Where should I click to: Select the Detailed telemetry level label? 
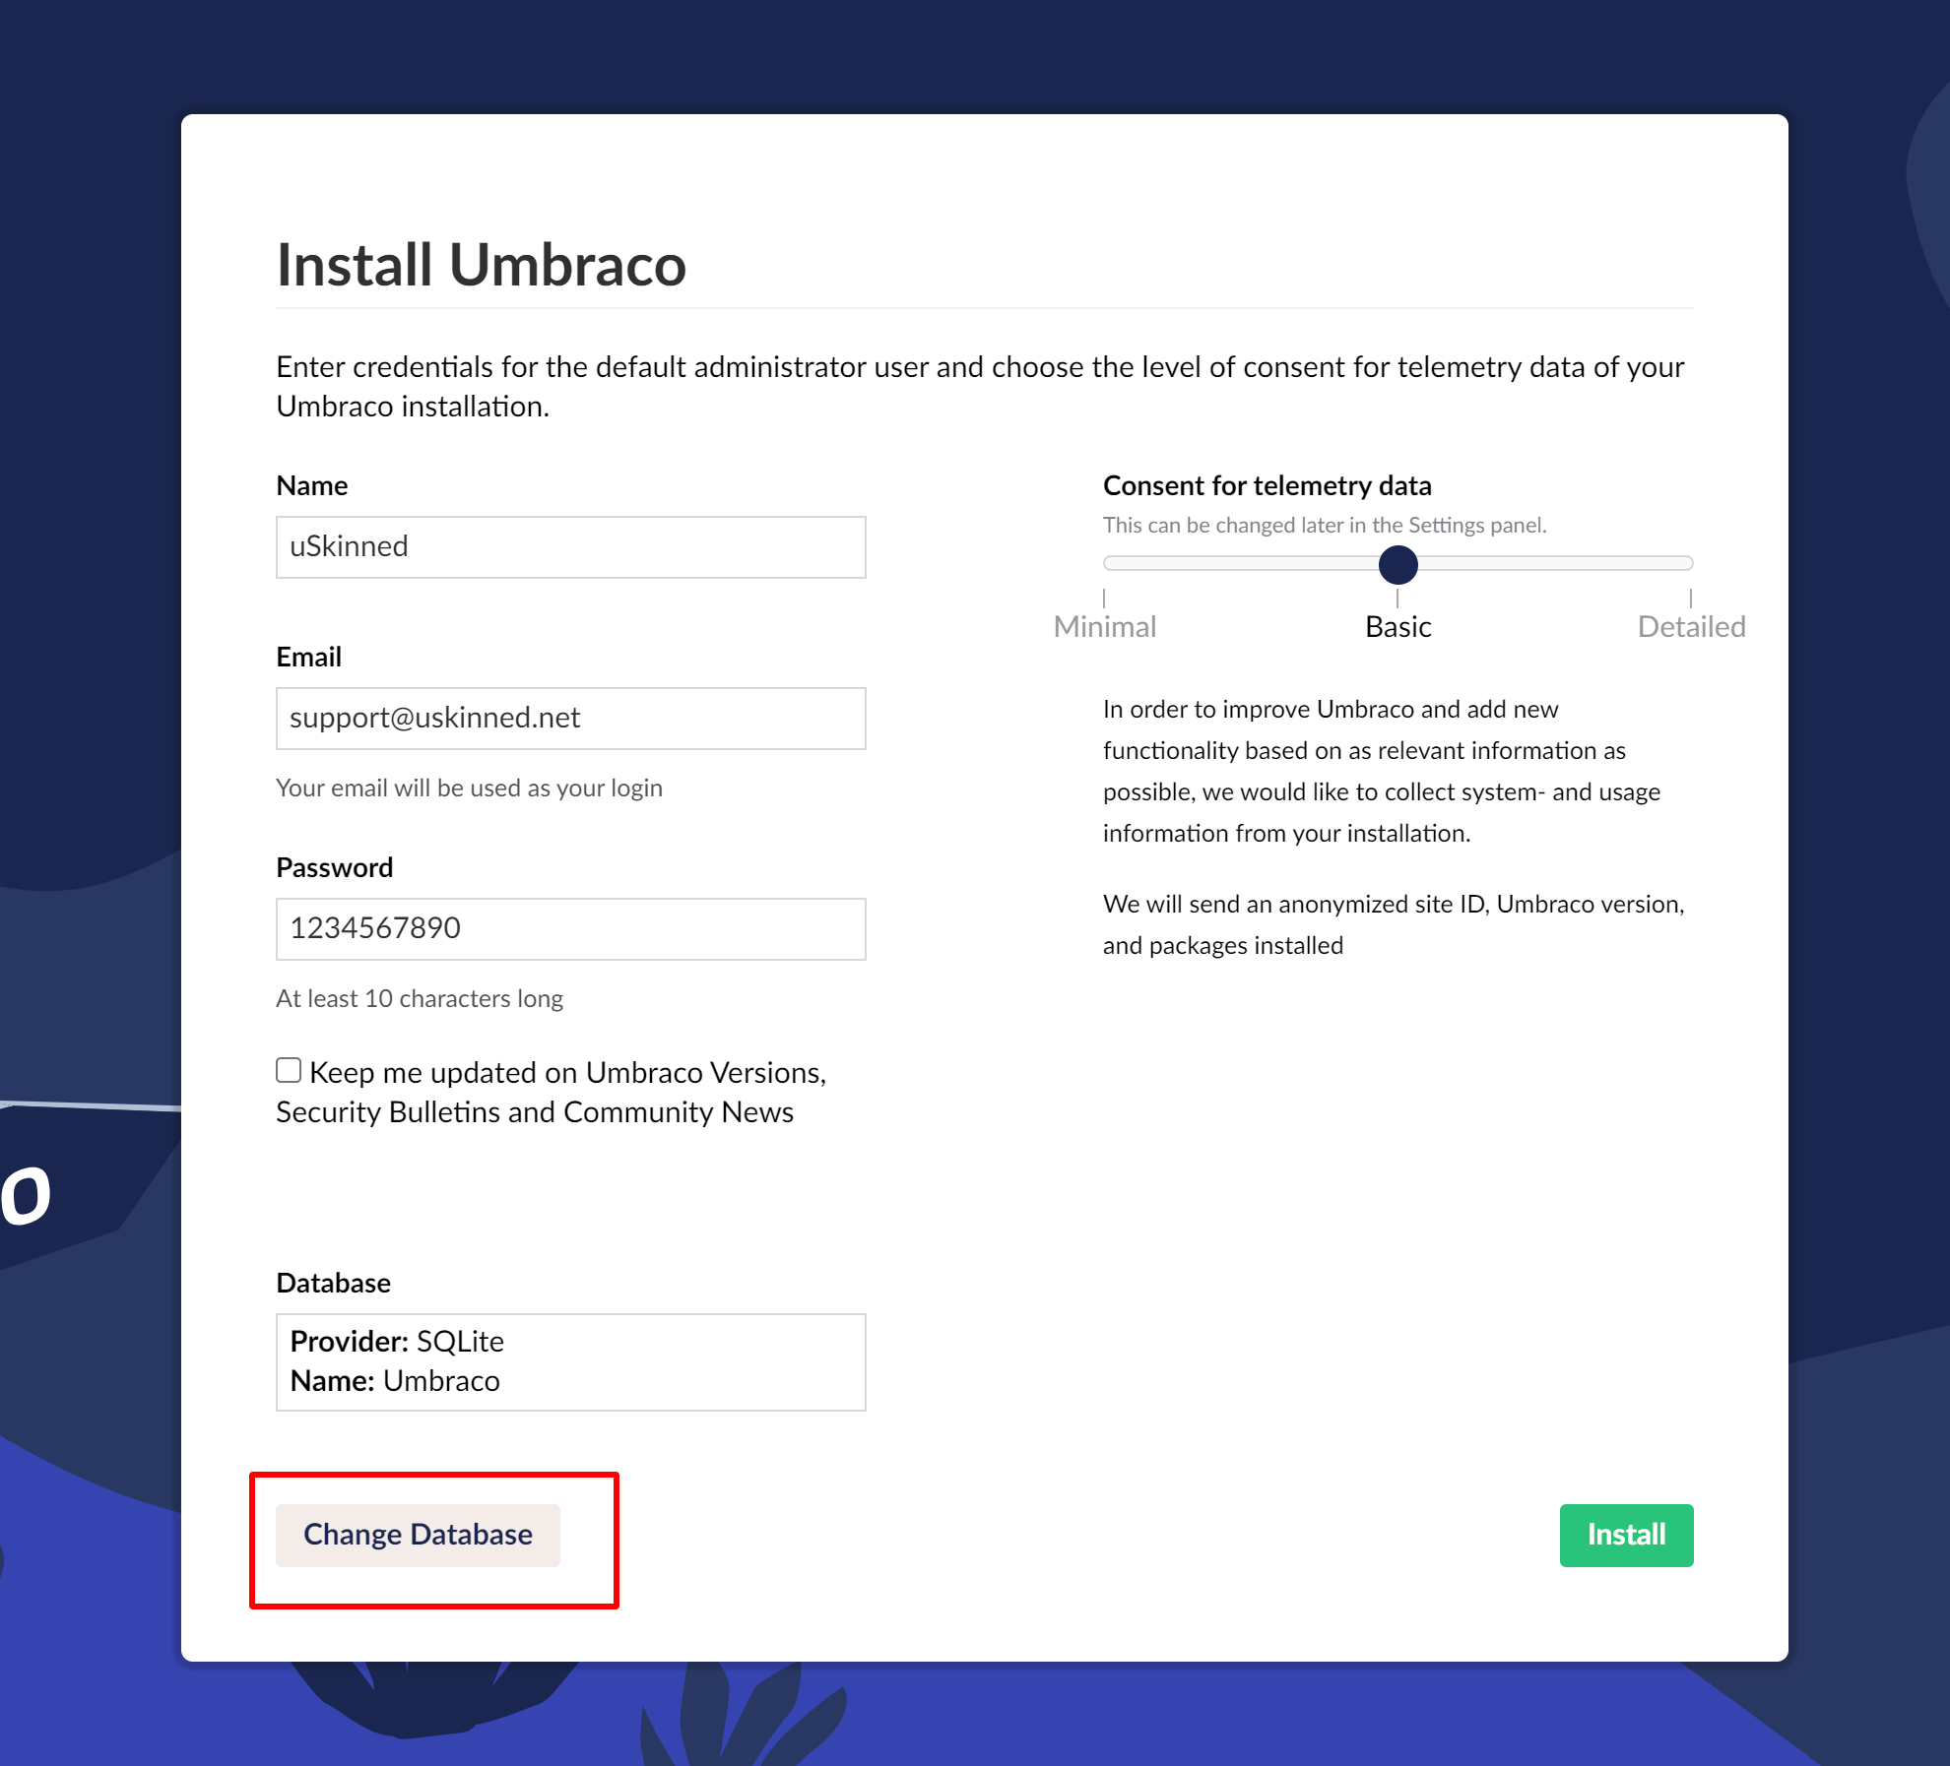1691,627
